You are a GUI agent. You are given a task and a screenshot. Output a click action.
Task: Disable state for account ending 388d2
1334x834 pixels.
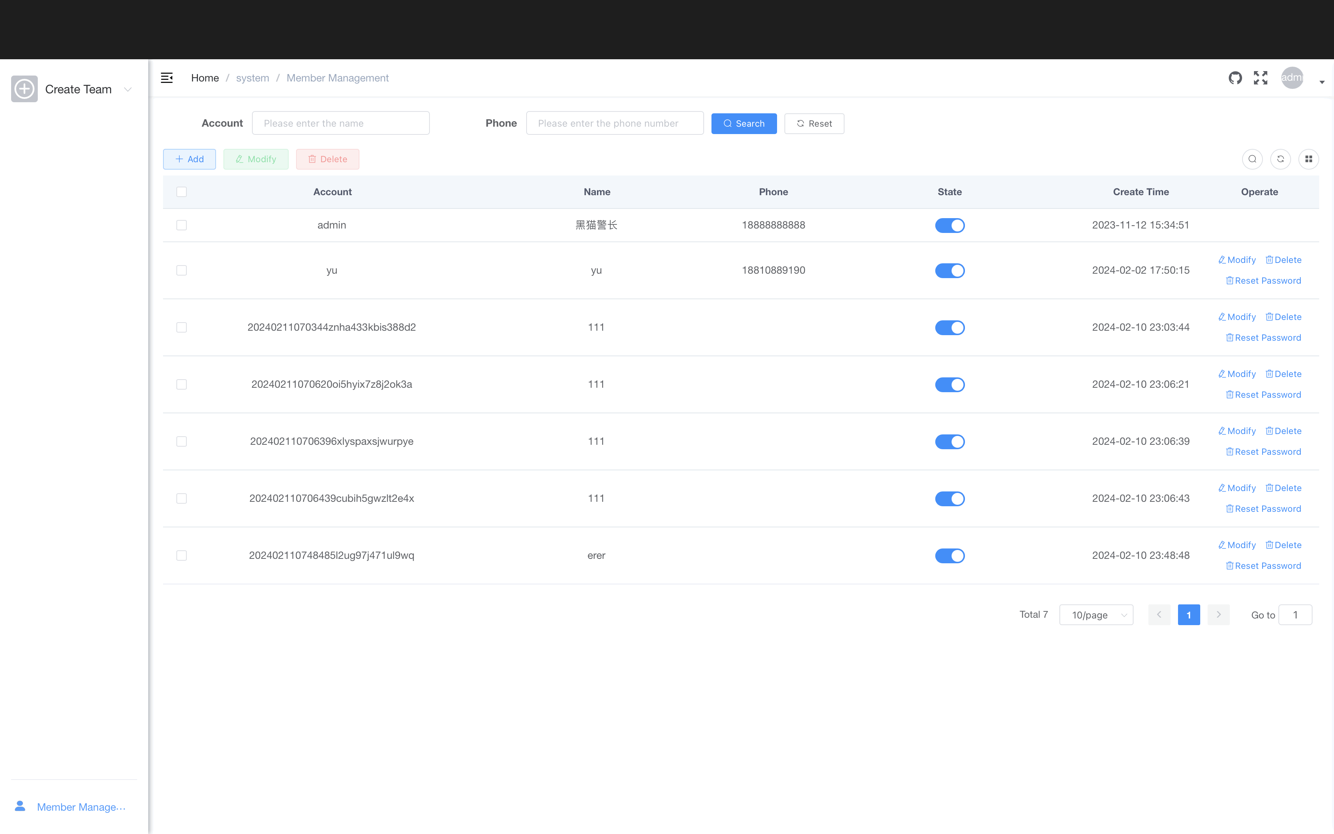point(950,328)
